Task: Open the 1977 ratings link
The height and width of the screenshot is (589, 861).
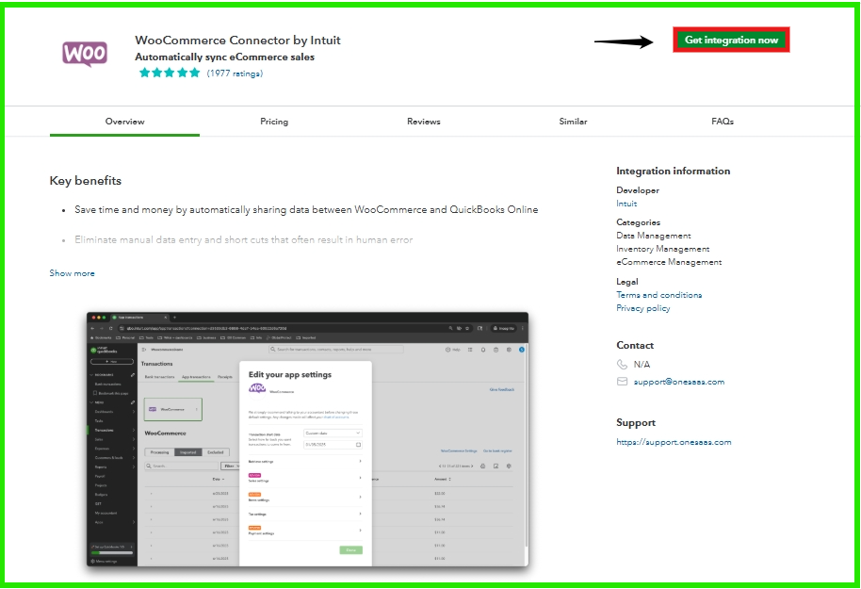Action: click(235, 74)
